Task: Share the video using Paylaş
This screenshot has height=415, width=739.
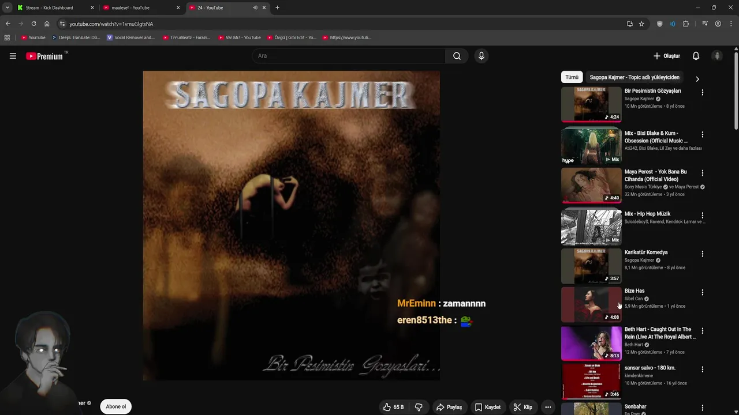Action: click(x=449, y=407)
